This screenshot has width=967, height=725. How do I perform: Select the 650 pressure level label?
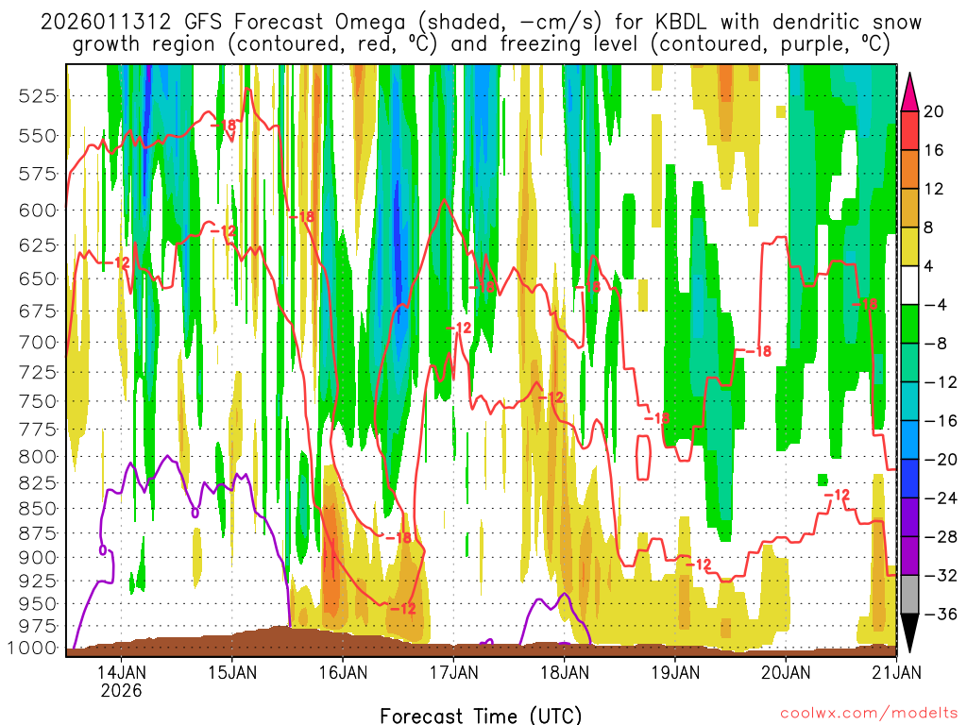37,278
